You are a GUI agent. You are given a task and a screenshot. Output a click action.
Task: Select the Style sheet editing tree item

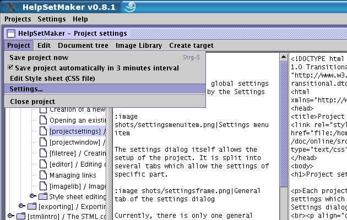click(78, 196)
